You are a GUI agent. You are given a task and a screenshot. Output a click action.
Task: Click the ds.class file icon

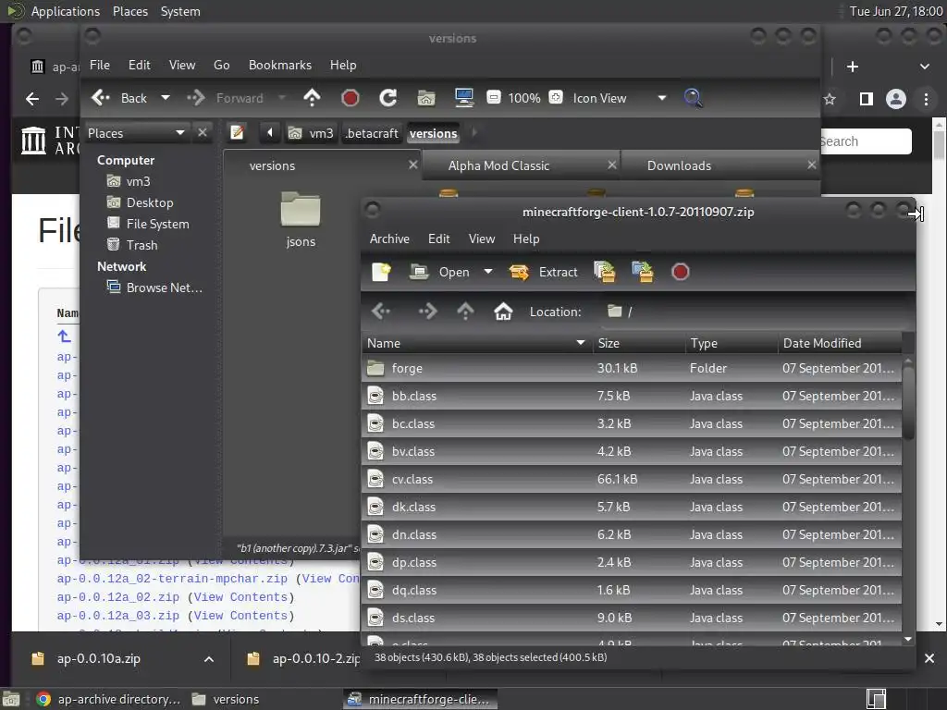click(x=375, y=618)
